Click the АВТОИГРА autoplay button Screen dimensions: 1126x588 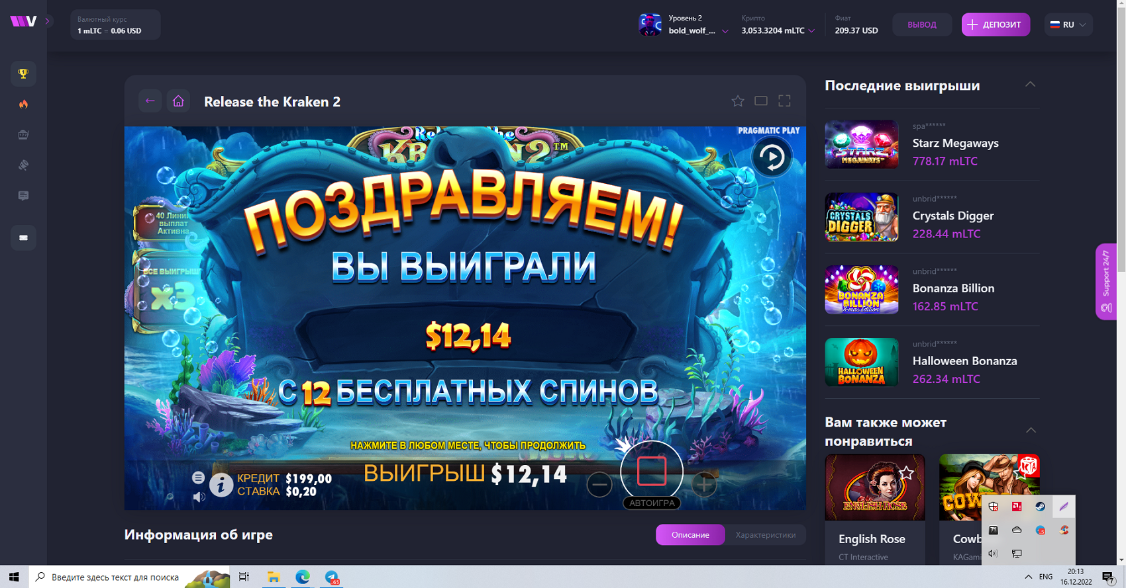coord(652,503)
